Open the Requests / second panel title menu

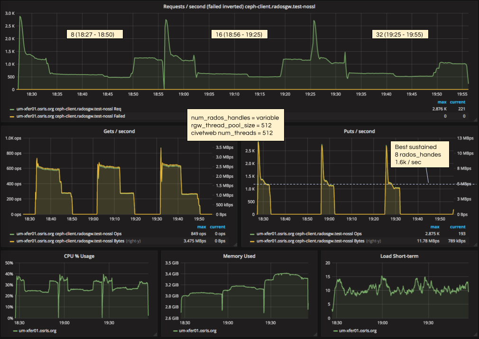pos(239,6)
